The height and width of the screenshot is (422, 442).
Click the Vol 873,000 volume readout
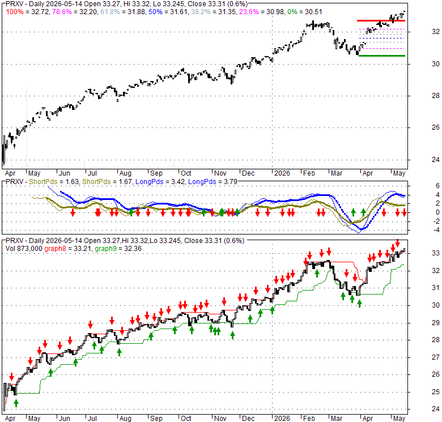[24, 249]
